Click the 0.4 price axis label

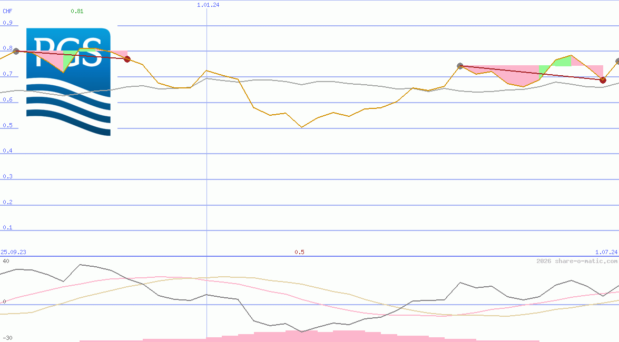7,150
